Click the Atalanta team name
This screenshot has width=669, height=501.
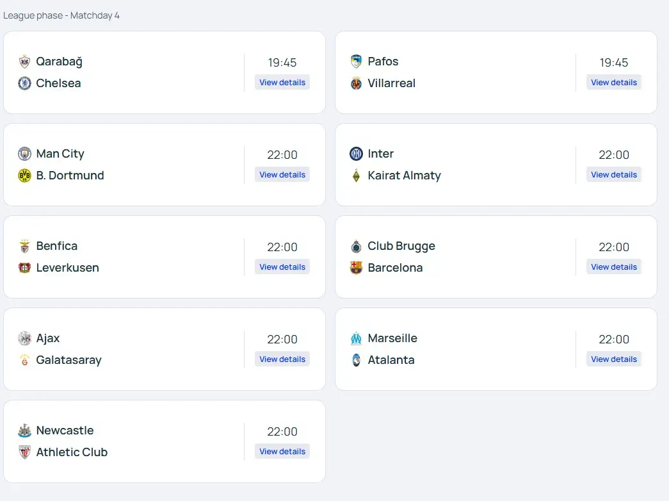pos(391,360)
